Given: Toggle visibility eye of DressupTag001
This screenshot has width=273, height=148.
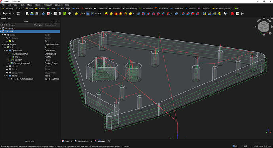Looking at the screenshot, I should [9, 54].
